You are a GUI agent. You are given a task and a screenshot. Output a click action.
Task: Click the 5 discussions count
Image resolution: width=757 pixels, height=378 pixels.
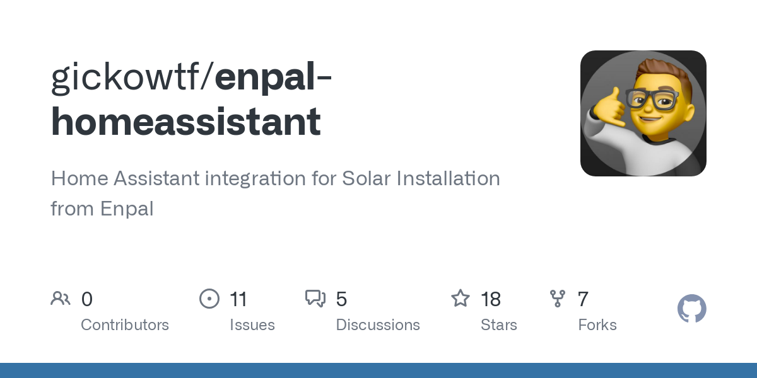click(x=341, y=299)
